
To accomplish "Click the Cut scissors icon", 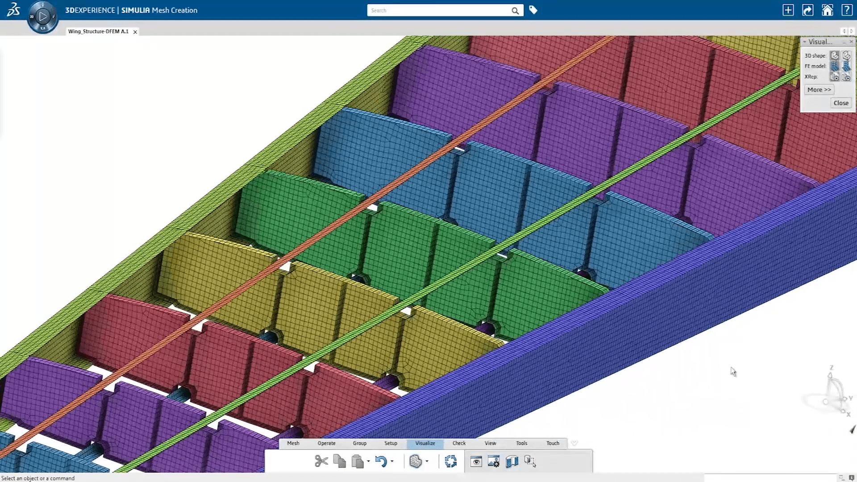I will [321, 461].
